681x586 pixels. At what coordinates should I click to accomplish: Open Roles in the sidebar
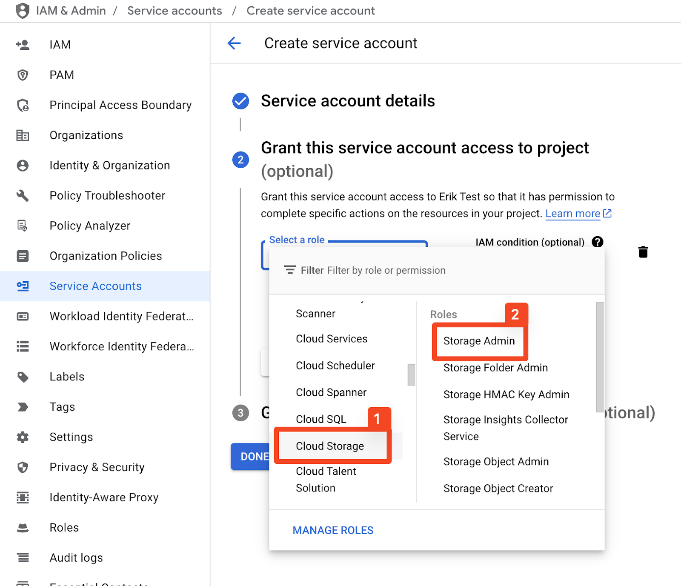pyautogui.click(x=105, y=528)
